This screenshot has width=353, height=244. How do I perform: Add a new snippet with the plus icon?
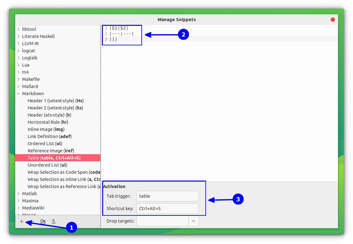click(21, 221)
